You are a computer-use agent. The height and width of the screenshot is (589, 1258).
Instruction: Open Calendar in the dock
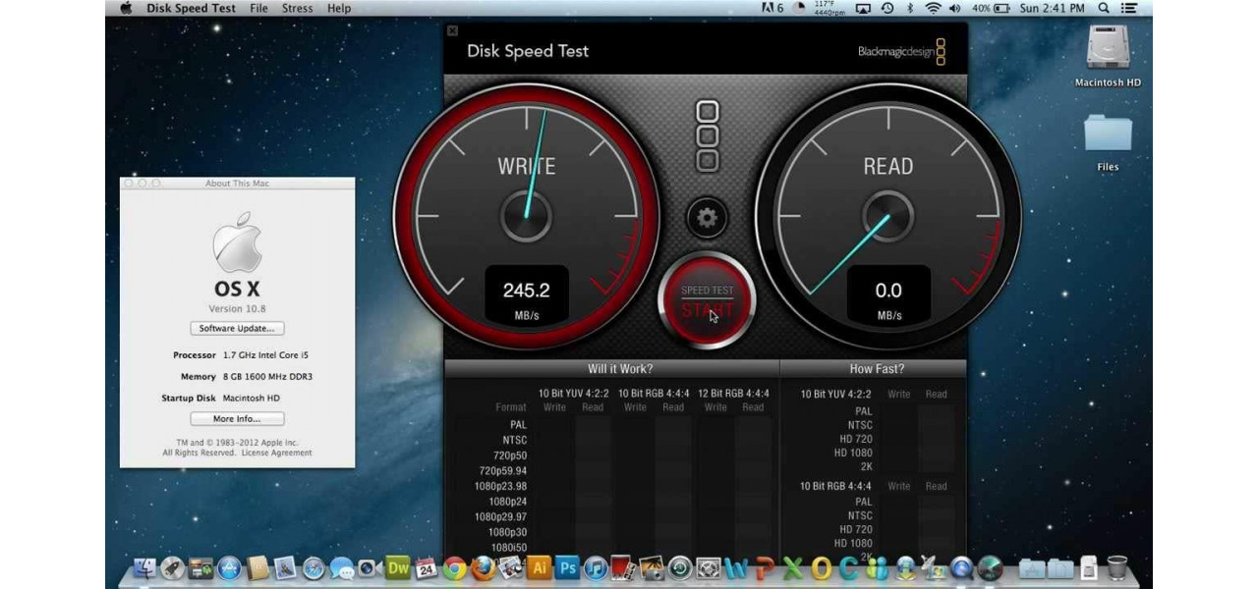tap(427, 566)
